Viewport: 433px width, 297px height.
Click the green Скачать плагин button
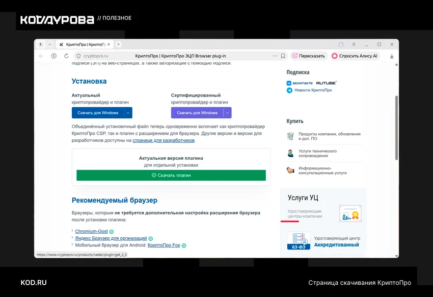point(171,176)
